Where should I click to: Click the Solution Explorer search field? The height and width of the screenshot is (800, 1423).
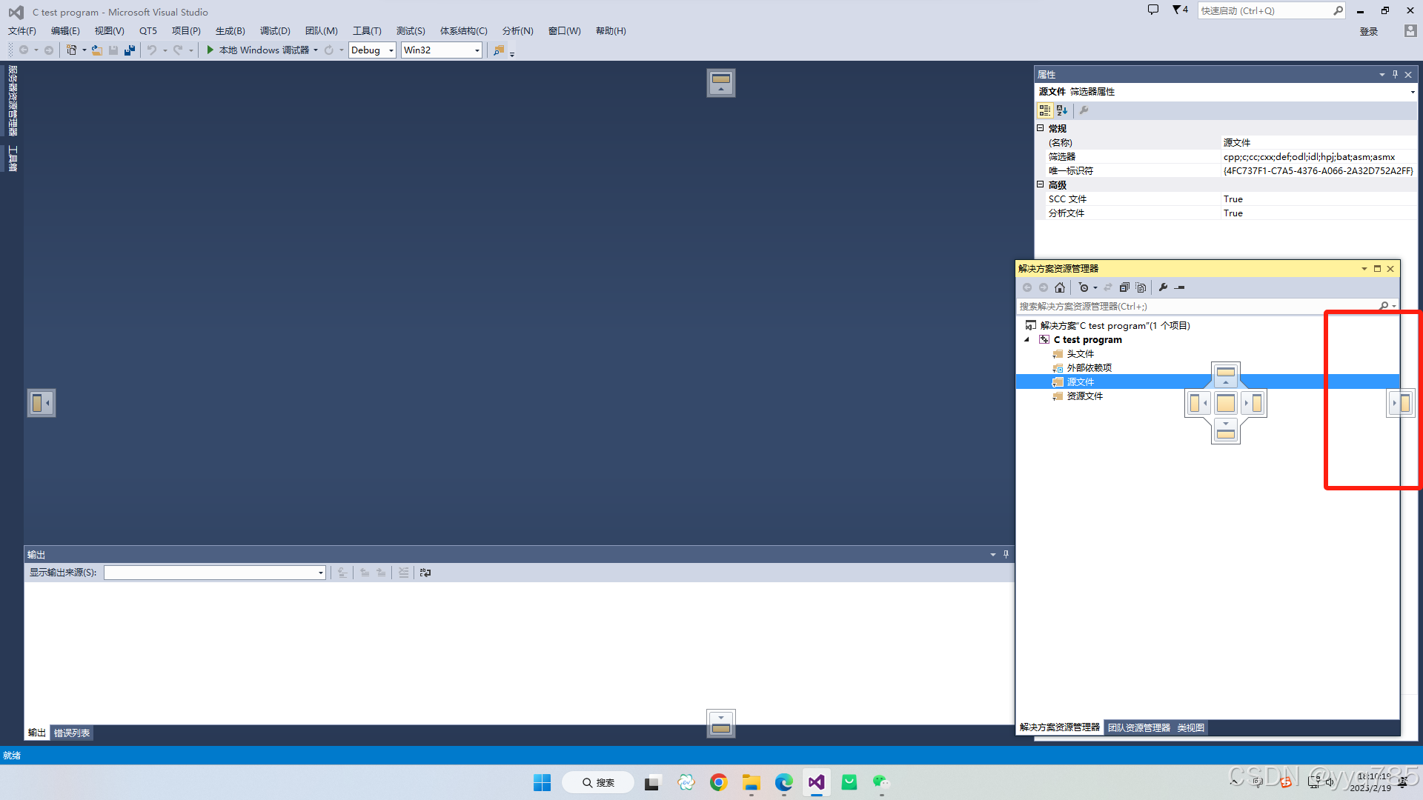coord(1186,305)
